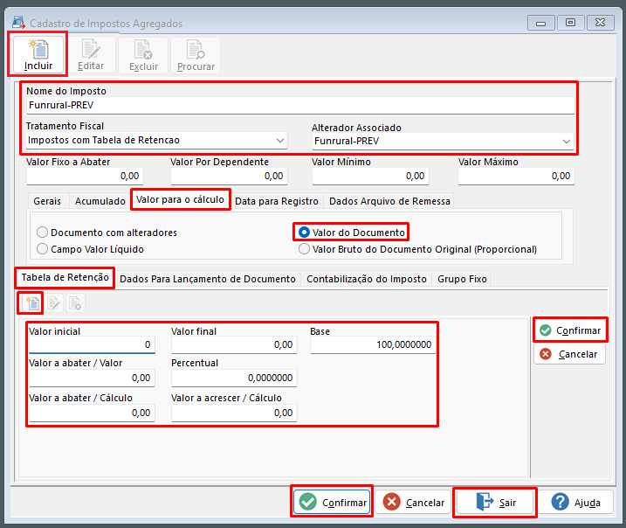626x528 pixels.
Task: Open Dados Arquivo de Remessa tab
Action: coord(389,201)
